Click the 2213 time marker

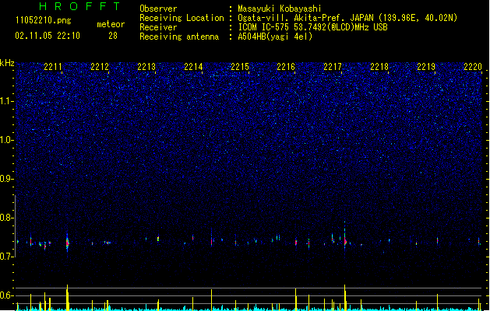146,66
